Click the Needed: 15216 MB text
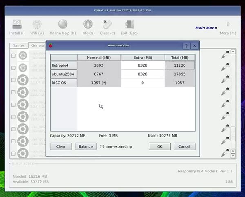Viewport: 245px width, 197px height. coord(30,177)
